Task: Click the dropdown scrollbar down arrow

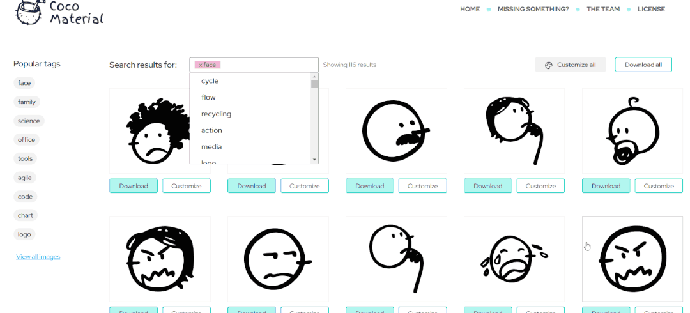Action: pyautogui.click(x=314, y=159)
